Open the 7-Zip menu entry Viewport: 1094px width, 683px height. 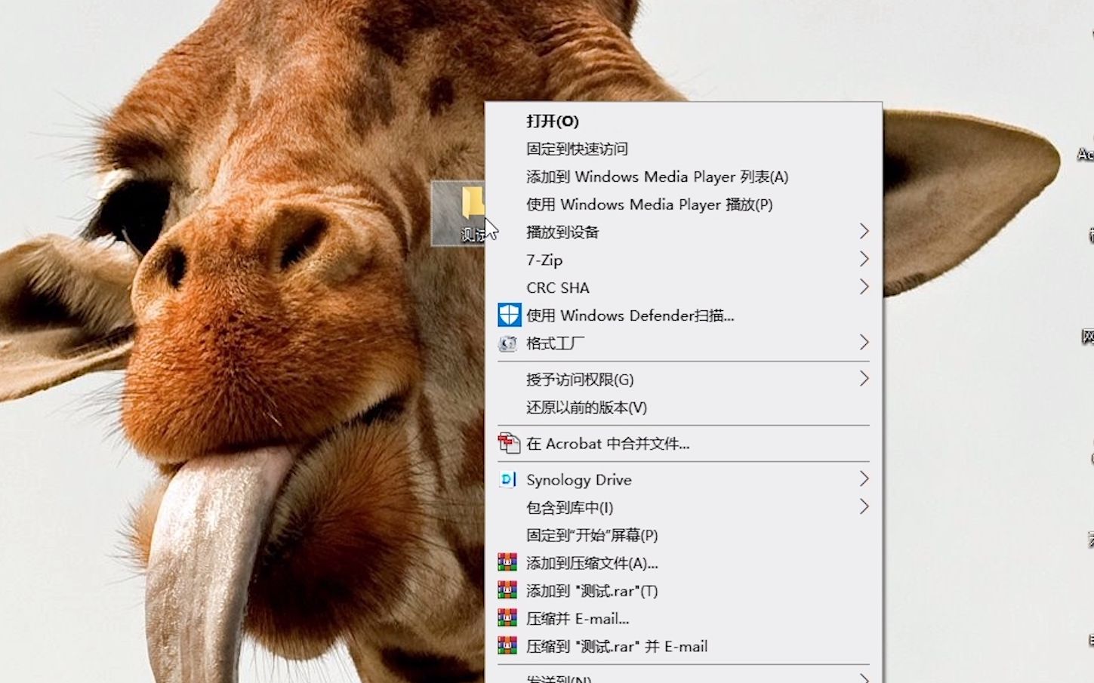(683, 260)
